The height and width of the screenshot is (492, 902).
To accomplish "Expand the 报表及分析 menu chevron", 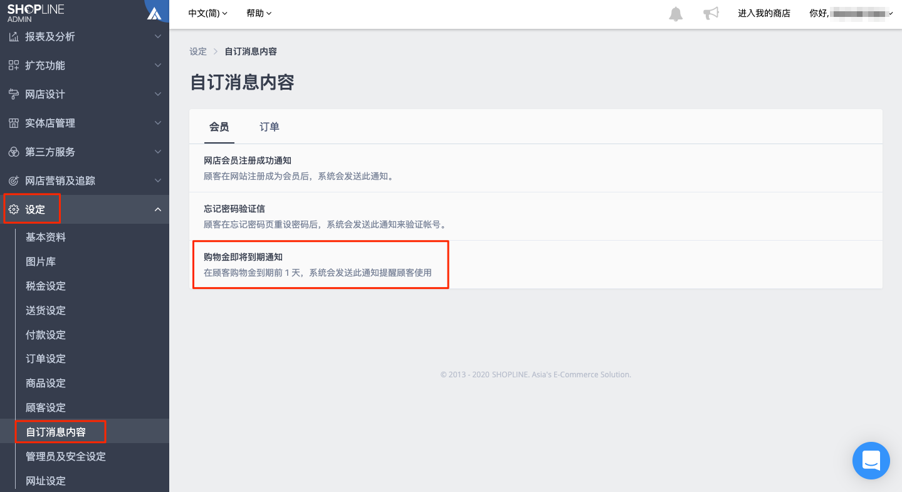I will 158,37.
